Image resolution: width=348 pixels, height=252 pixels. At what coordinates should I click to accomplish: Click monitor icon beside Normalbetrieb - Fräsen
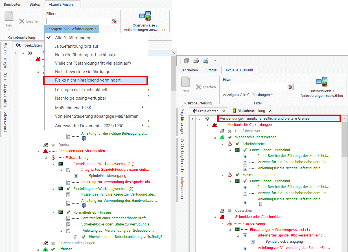click(61, 212)
